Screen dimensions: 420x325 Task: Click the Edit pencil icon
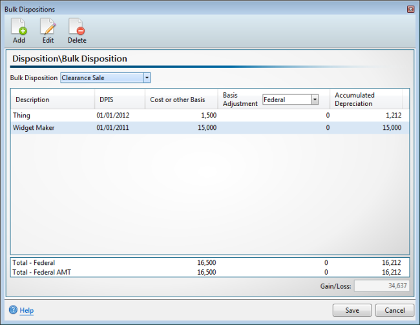pyautogui.click(x=48, y=27)
